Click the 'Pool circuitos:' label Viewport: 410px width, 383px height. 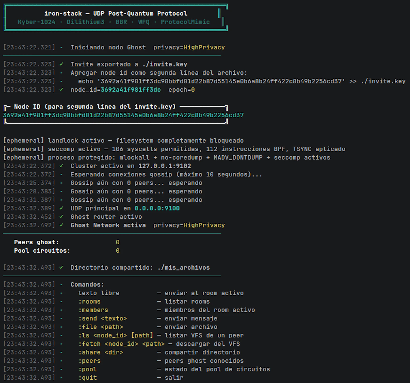coord(42,251)
